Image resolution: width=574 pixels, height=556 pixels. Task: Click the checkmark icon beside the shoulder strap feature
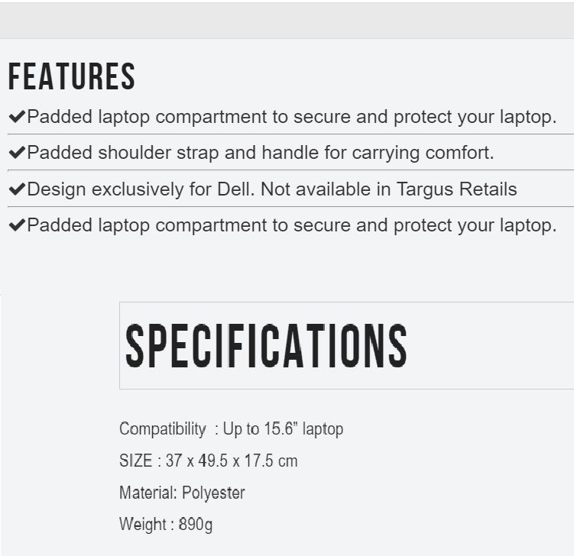point(17,152)
